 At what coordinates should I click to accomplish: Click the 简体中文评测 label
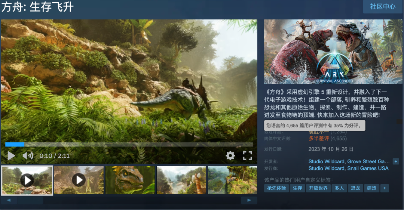pyautogui.click(x=278, y=139)
